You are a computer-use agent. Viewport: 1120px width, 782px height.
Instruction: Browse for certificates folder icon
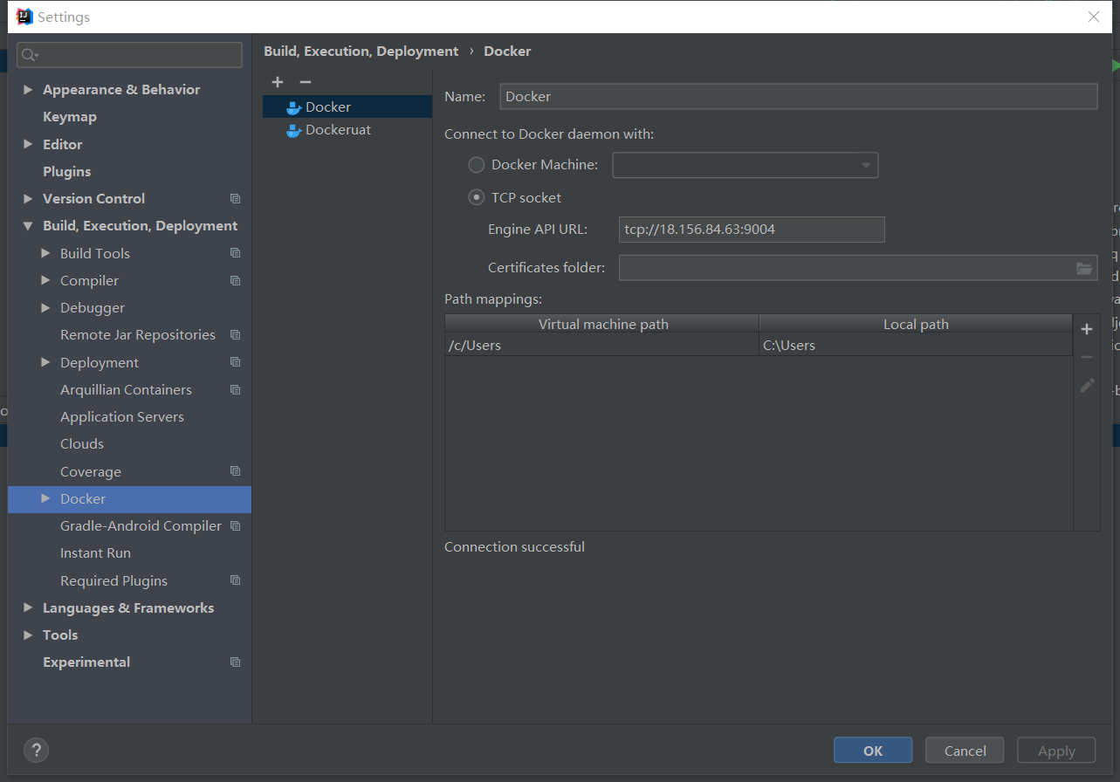point(1084,268)
